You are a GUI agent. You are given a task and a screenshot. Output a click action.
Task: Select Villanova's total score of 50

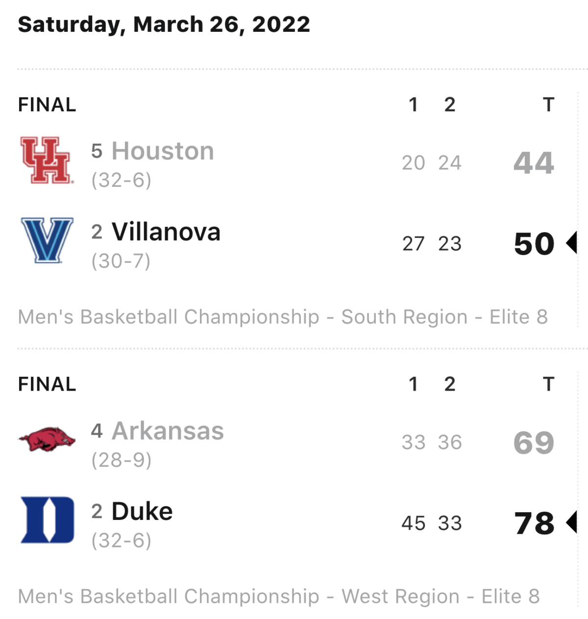click(x=534, y=244)
